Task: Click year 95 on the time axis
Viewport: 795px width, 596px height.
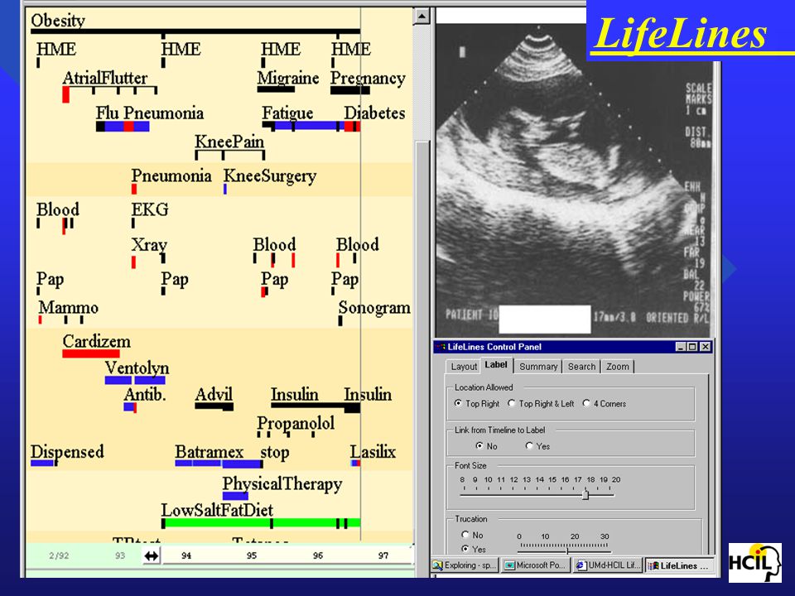Action: pyautogui.click(x=252, y=556)
